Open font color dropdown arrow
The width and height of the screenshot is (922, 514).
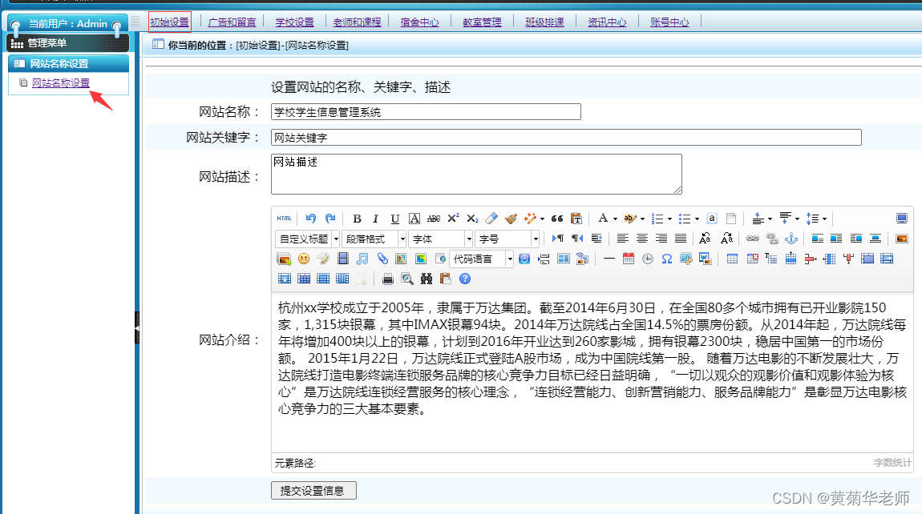coord(615,219)
